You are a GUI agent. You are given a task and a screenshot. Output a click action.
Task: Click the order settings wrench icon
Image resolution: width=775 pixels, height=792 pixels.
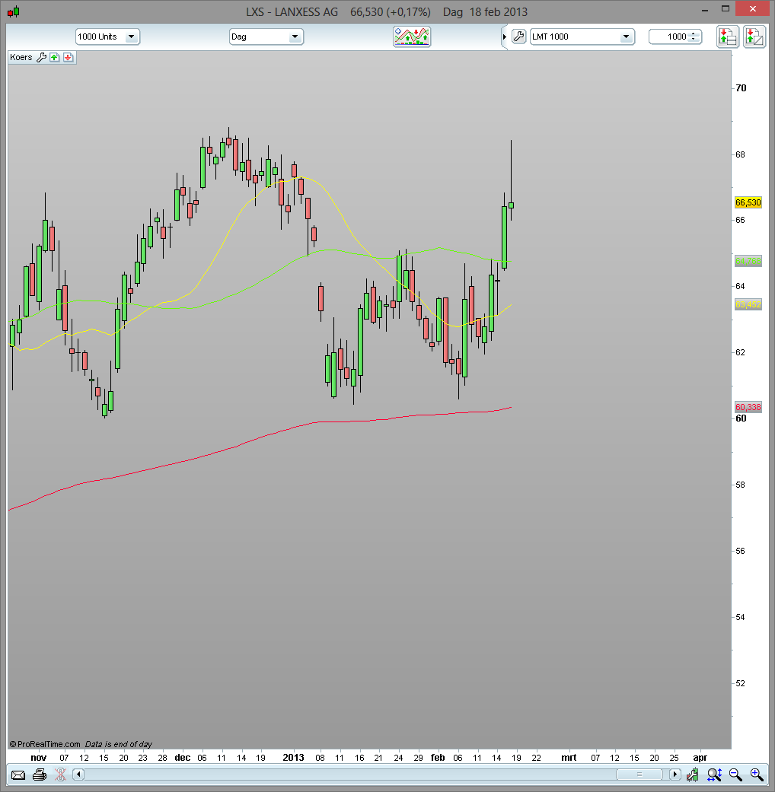pos(518,37)
